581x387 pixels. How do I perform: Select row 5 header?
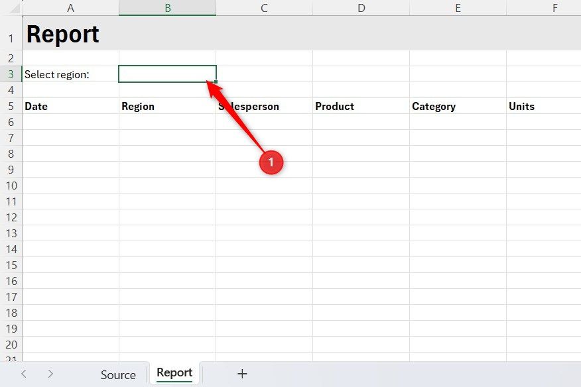pyautogui.click(x=11, y=106)
